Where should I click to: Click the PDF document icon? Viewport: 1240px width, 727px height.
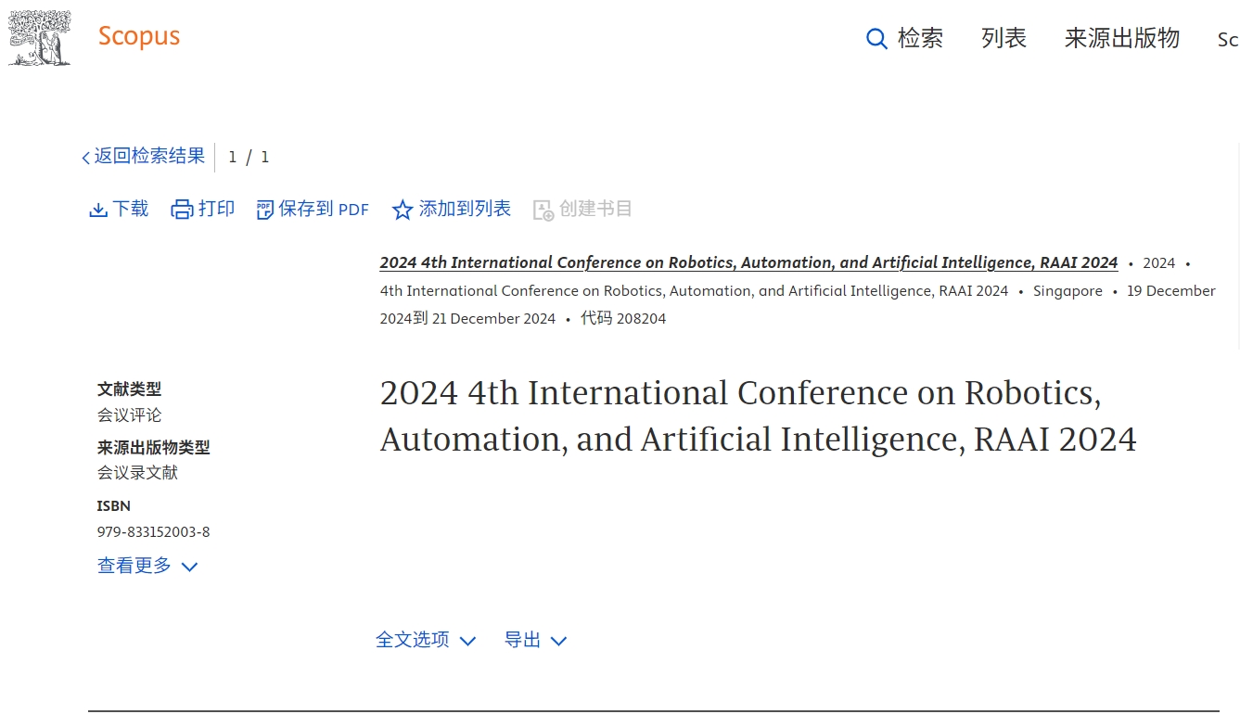(x=265, y=210)
